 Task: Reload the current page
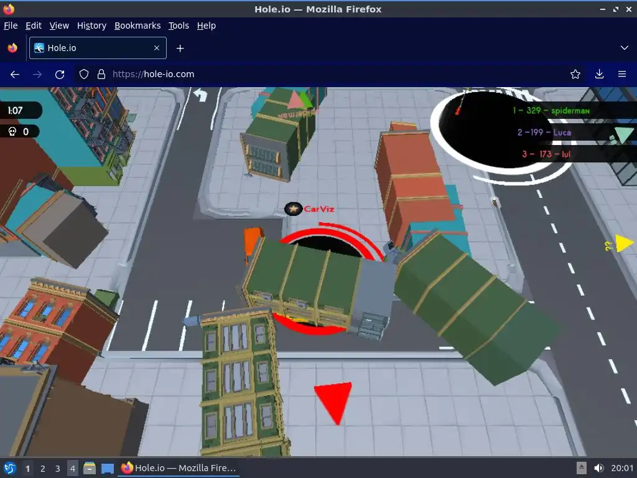click(60, 75)
